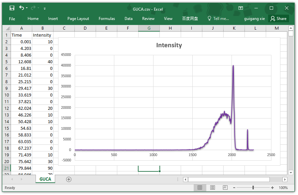Select the GUCA sheet tab
This screenshot has width=298, height=195.
45,179
